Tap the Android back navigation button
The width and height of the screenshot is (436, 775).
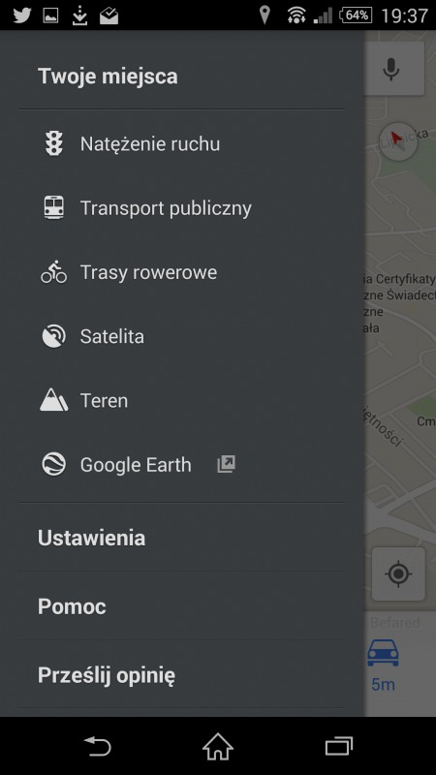click(x=98, y=746)
